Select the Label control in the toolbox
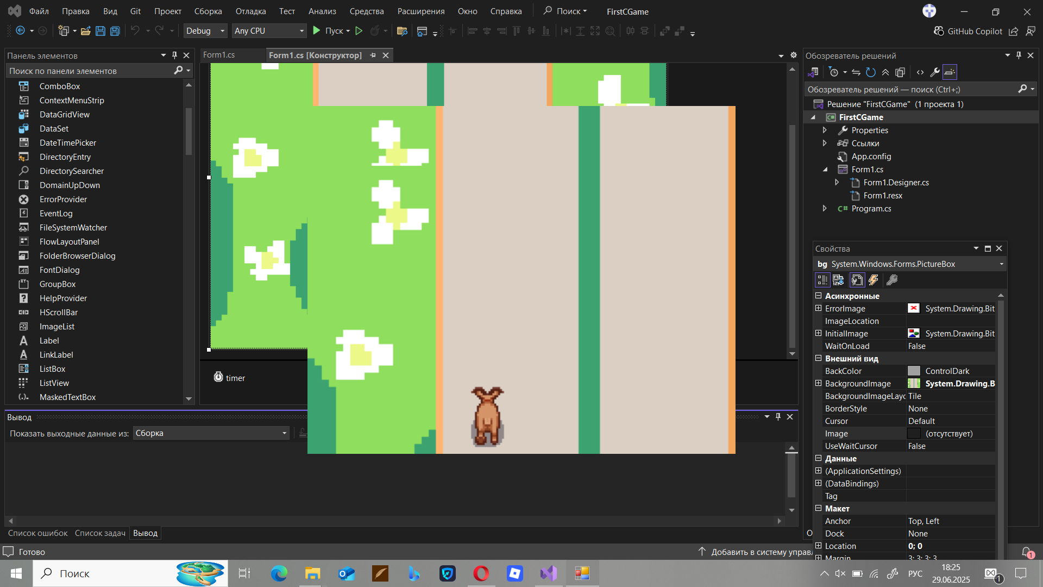This screenshot has height=587, width=1043. click(x=49, y=341)
